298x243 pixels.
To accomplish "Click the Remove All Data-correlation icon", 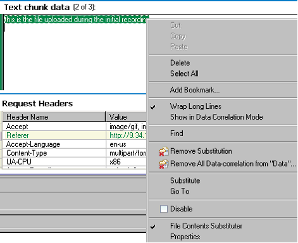I will [164, 164].
